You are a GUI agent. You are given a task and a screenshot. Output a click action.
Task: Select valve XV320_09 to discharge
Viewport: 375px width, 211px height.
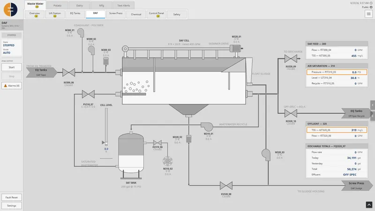click(291, 59)
